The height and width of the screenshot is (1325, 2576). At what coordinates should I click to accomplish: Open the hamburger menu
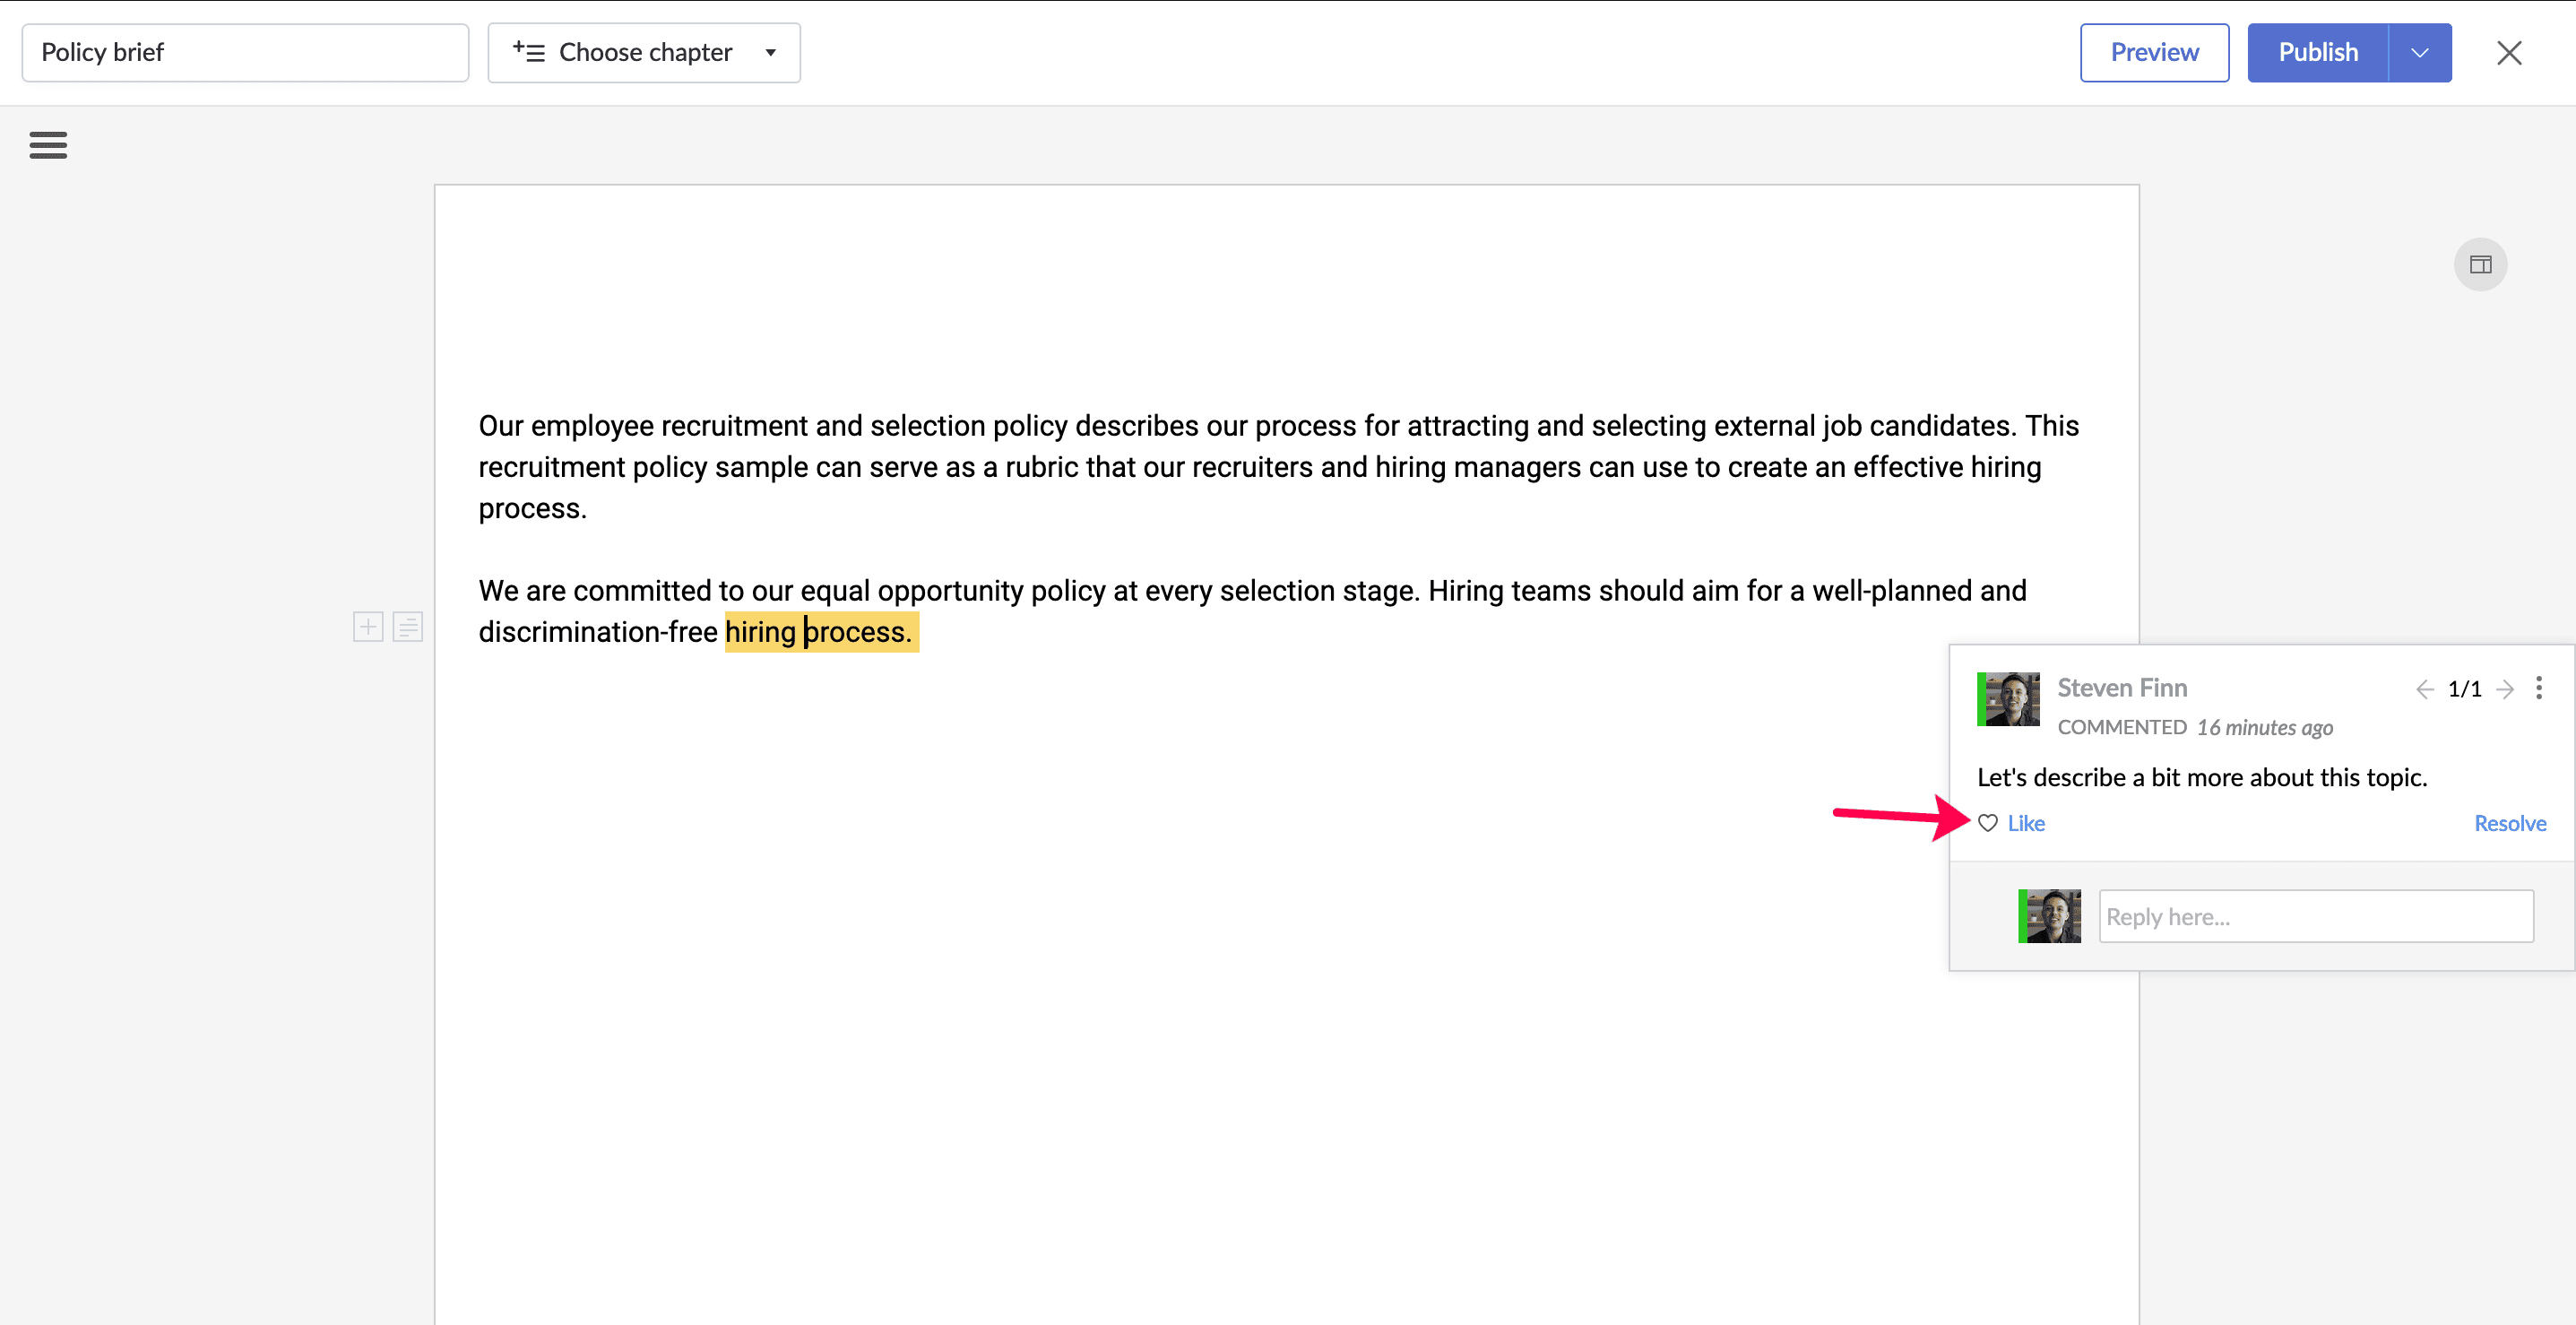coord(48,146)
